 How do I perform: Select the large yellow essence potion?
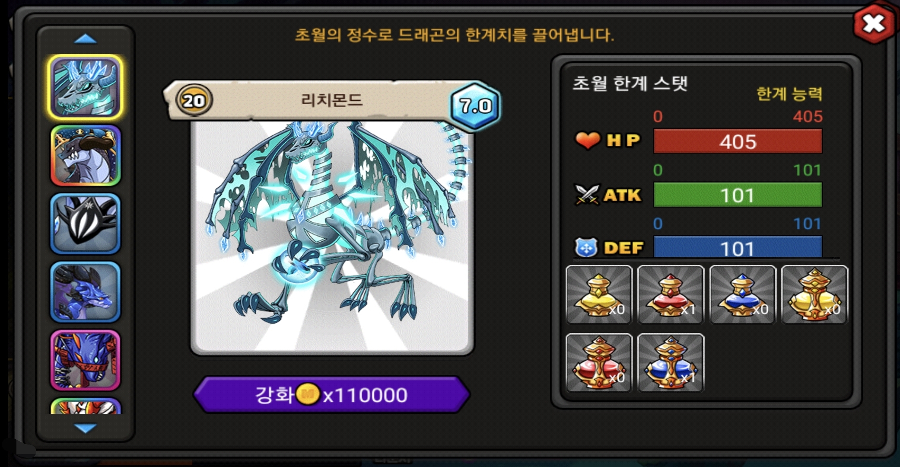pyautogui.click(x=814, y=294)
